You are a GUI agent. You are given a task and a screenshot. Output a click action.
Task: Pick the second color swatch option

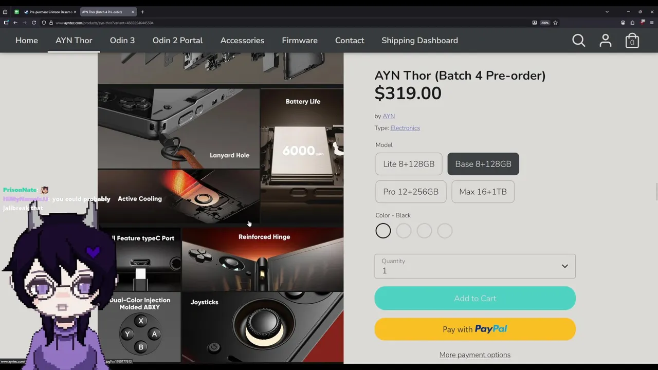(404, 231)
